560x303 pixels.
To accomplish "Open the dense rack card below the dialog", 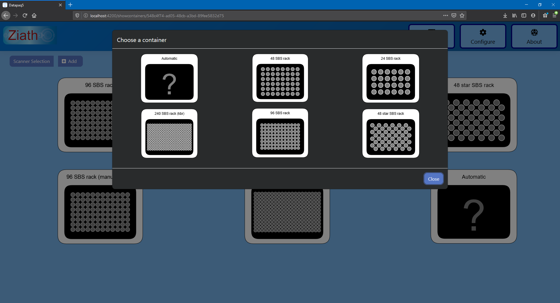I will coord(287,216).
